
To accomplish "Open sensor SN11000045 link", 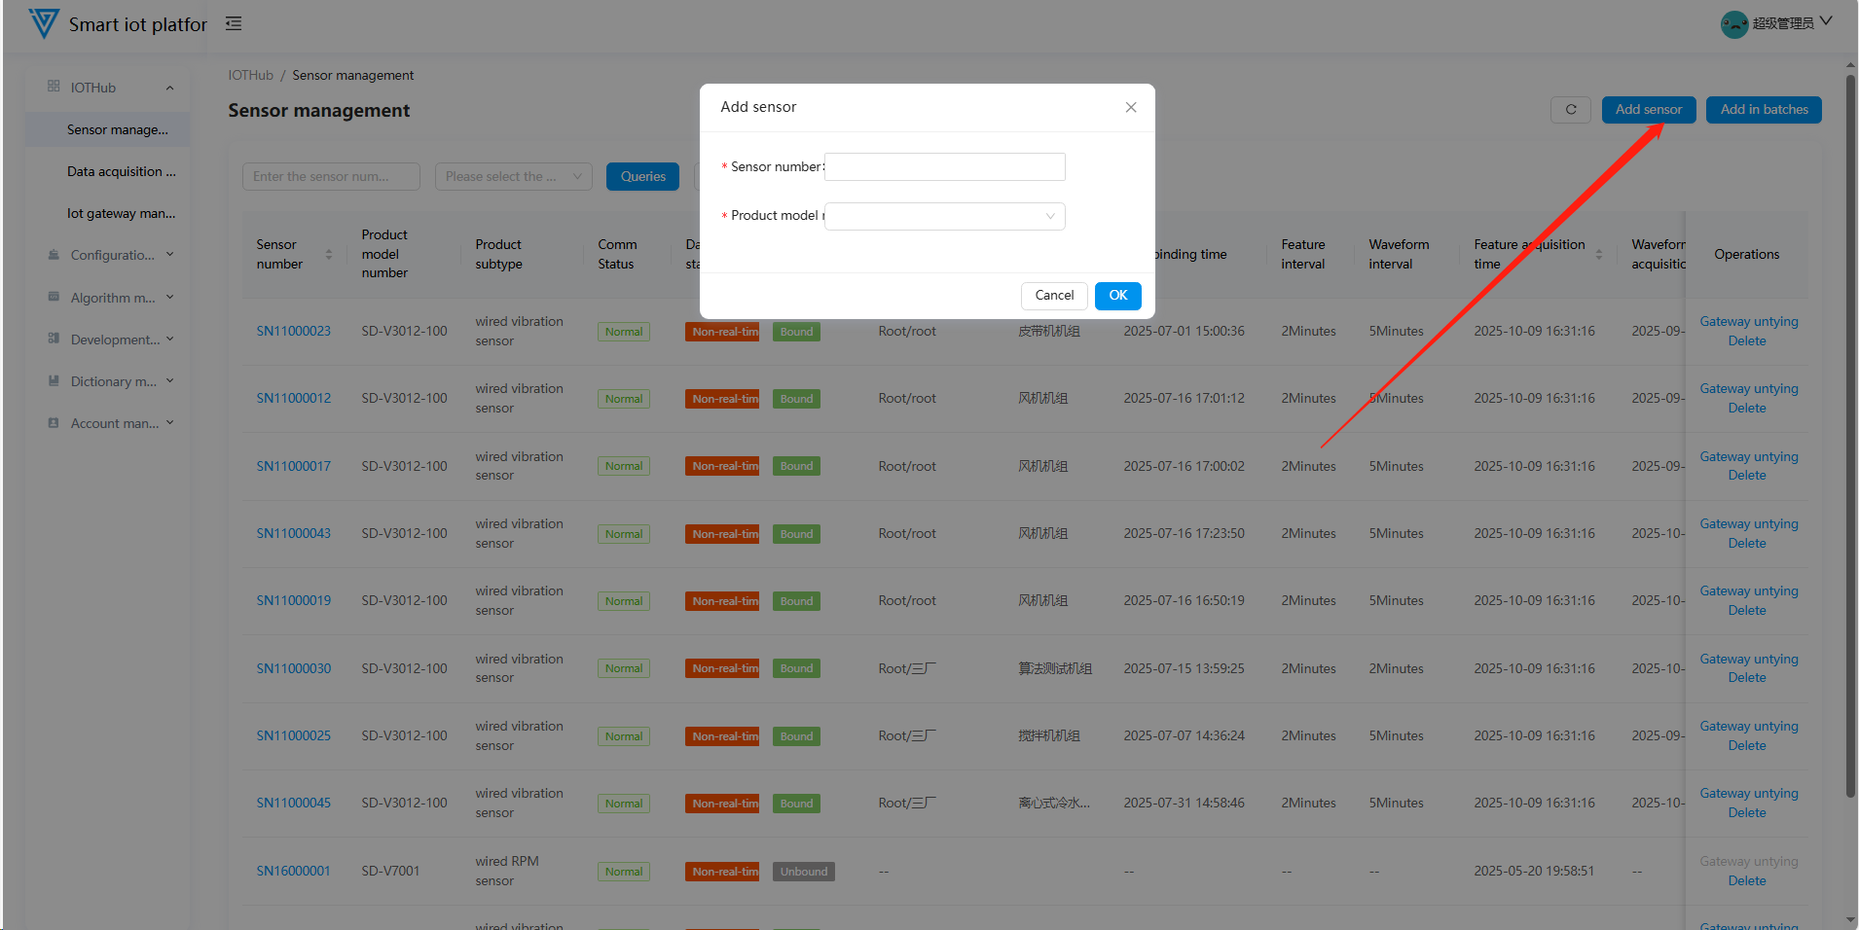I will click(293, 803).
